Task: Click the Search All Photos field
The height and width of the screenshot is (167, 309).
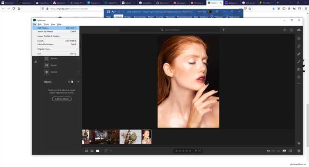Action: coord(170,30)
